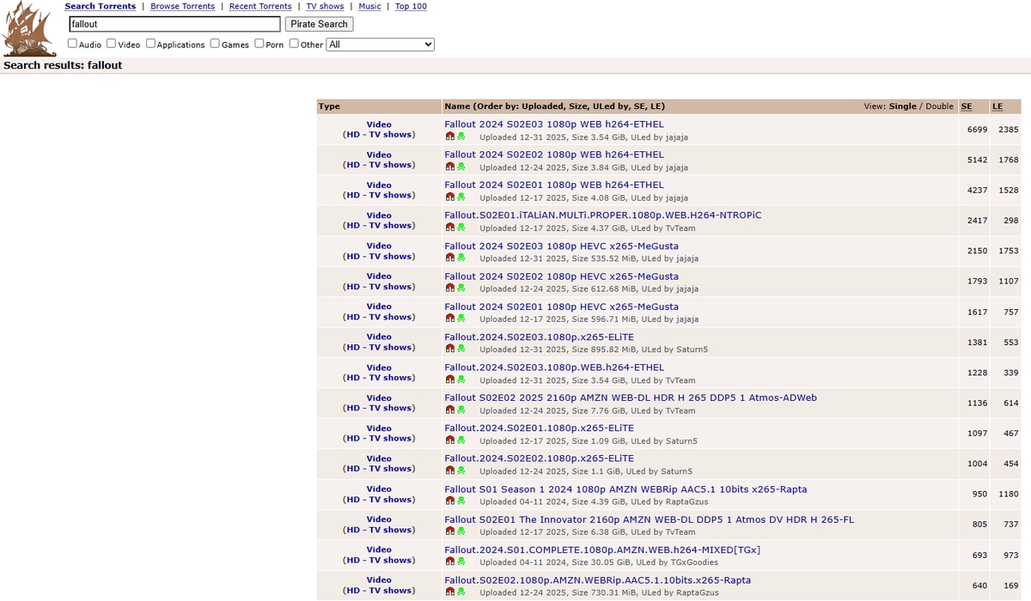This screenshot has height=601, width=1031.
Task: Sort results by Size link
Action: tap(577, 106)
